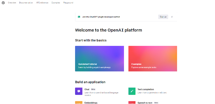Image resolution: width=215 pixels, height=104 pixels.
Task: Go to API reference
Action: coord(42,3)
